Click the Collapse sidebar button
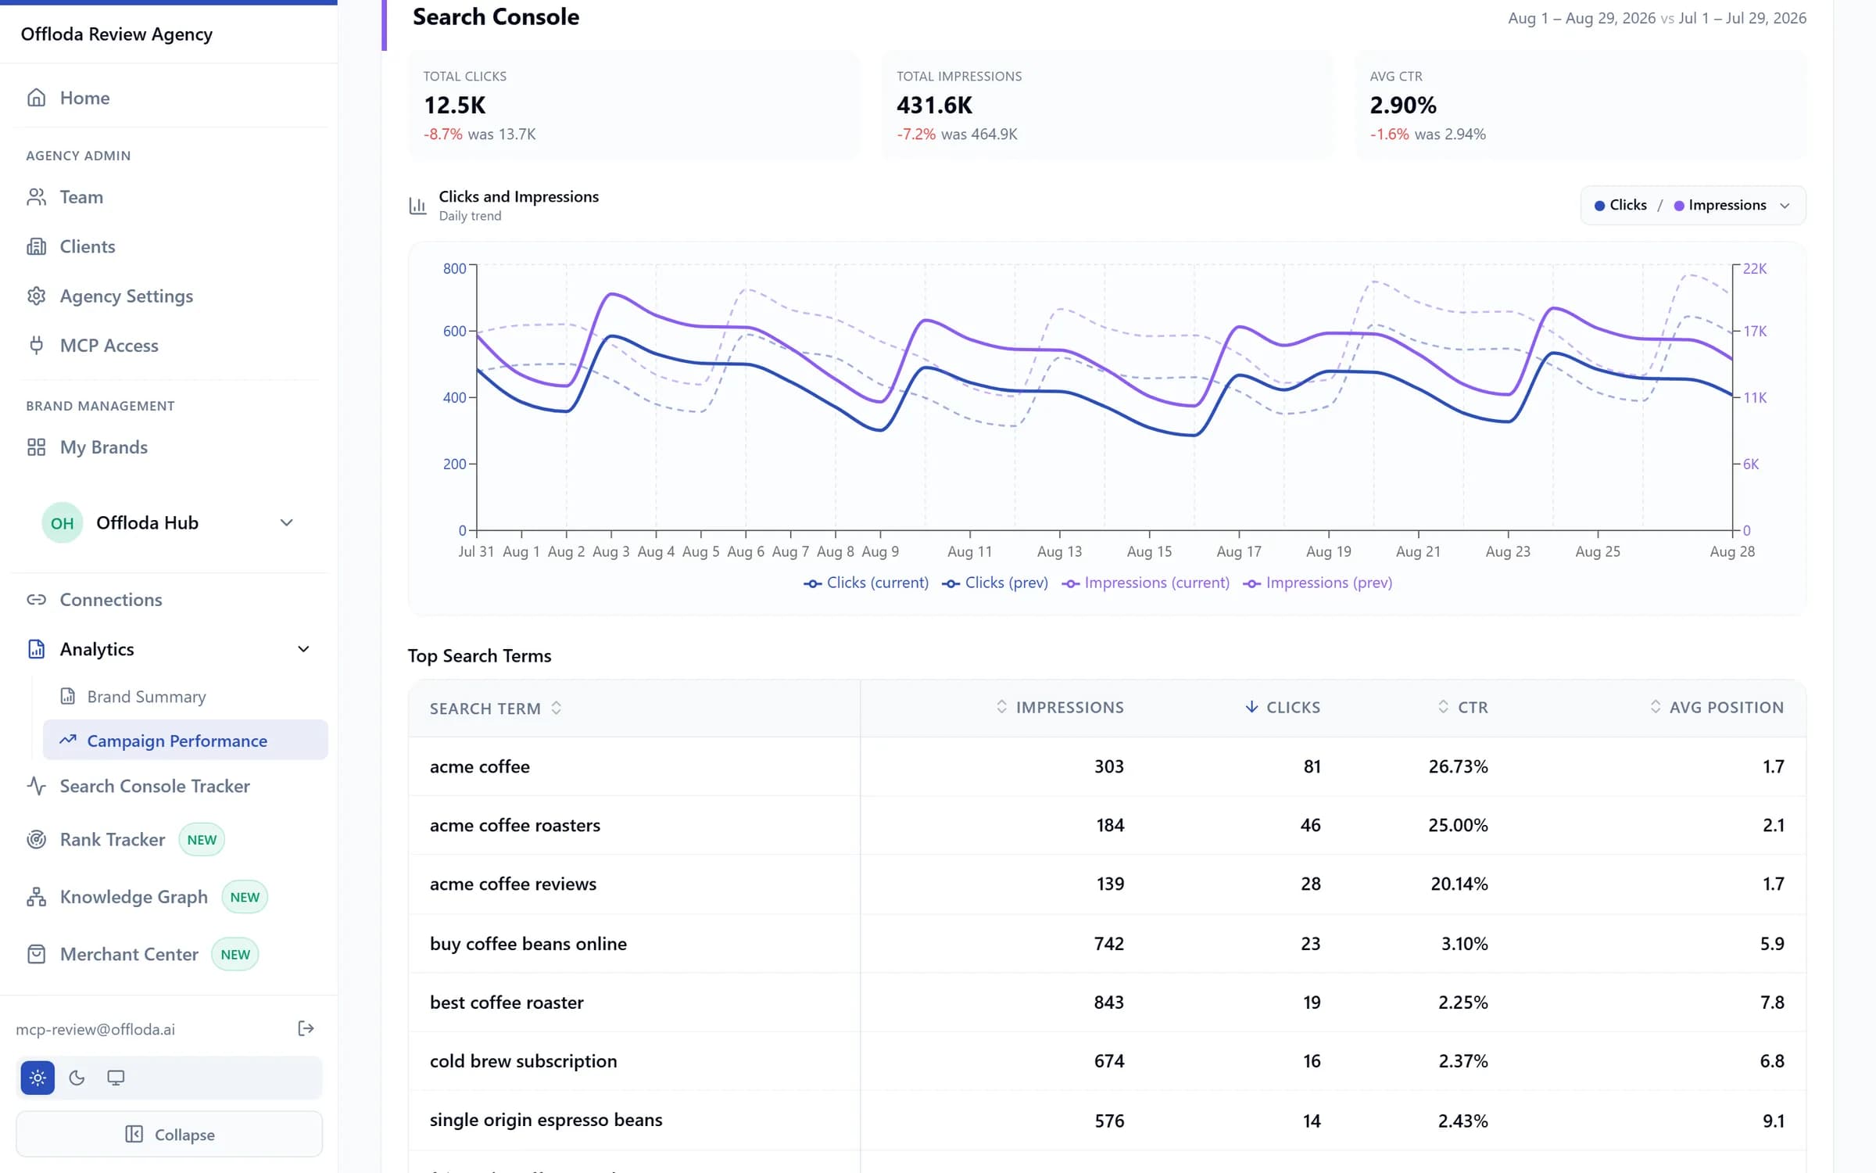 tap(169, 1134)
